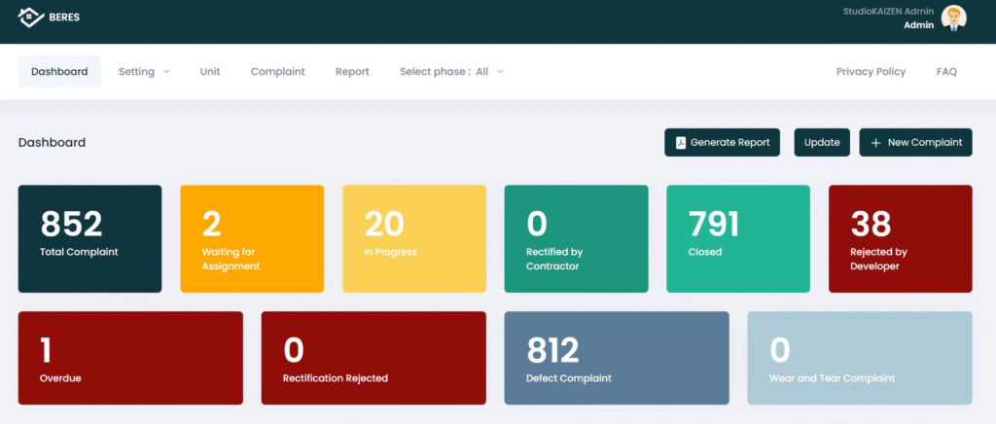This screenshot has width=996, height=424.
Task: View the In Progress complaints card
Action: coord(413,238)
